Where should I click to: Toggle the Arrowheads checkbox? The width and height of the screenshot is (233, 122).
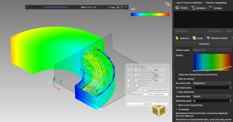coord(177,109)
